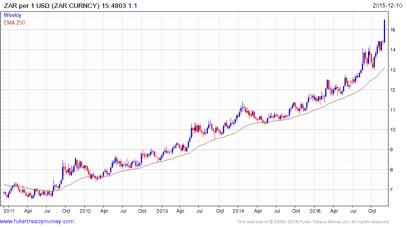The width and height of the screenshot is (407, 227).
Task: Click the 2012 time axis label
Action: coord(85,211)
